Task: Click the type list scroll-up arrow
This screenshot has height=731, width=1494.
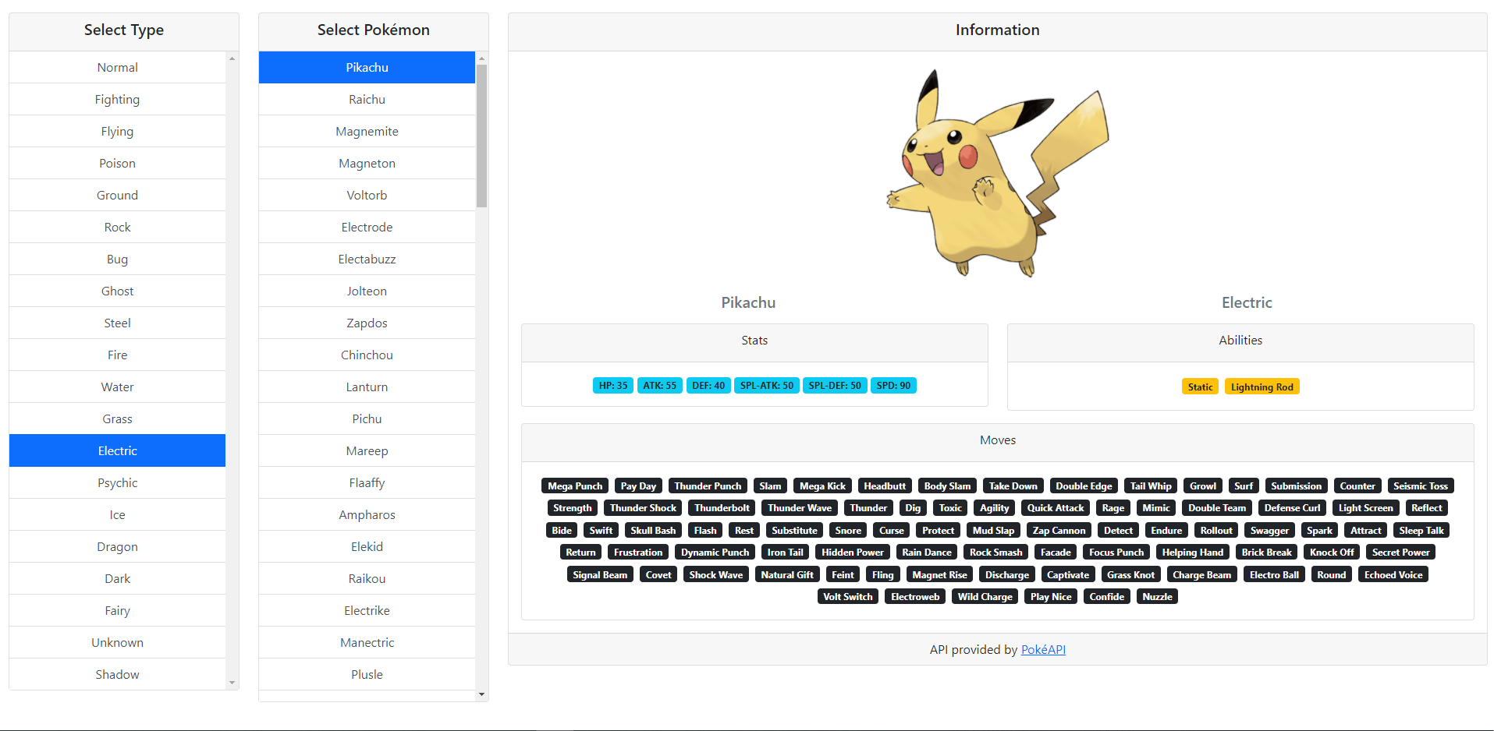Action: click(232, 58)
